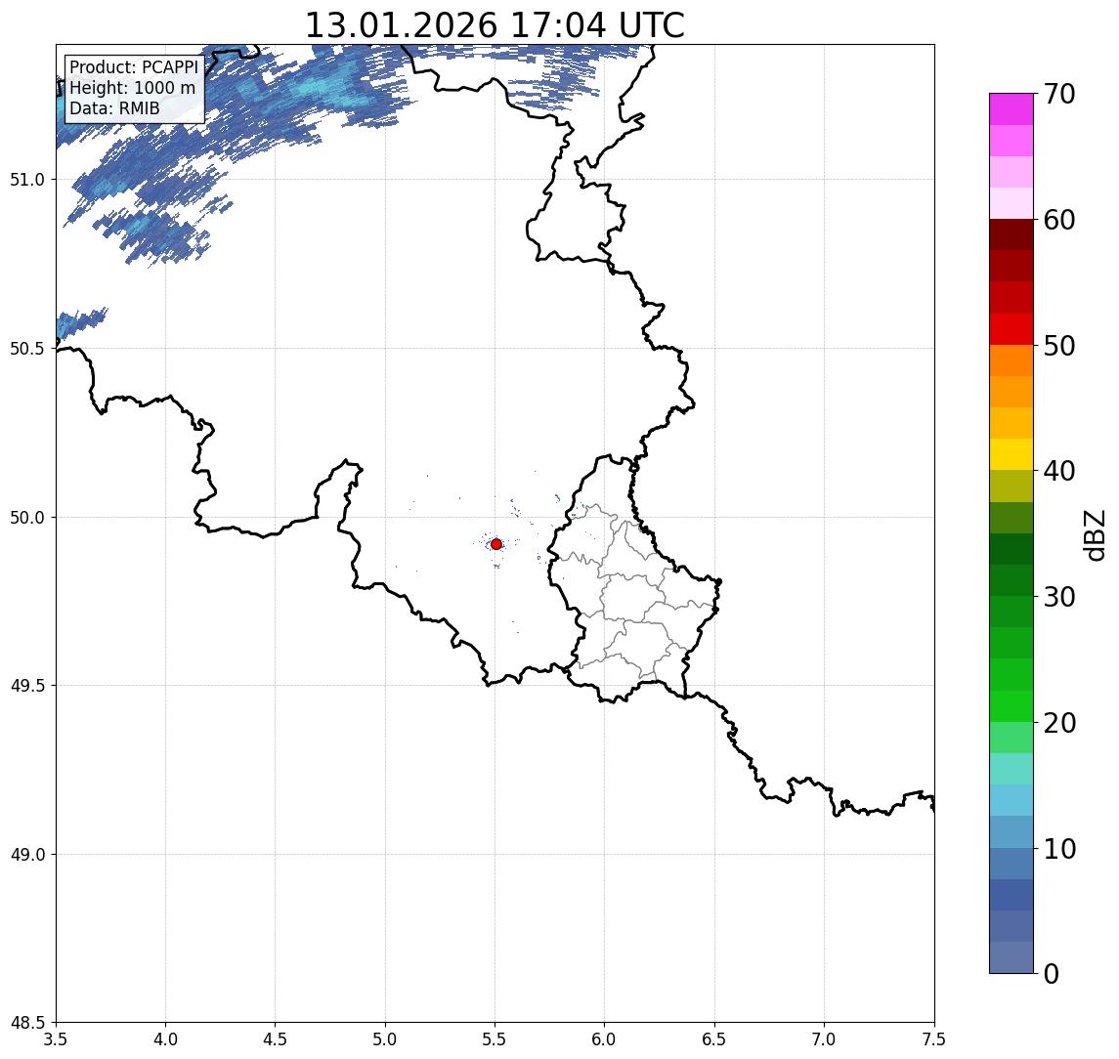1119x1059 pixels.
Task: Click colorbar tick label 60
Action: click(1059, 220)
